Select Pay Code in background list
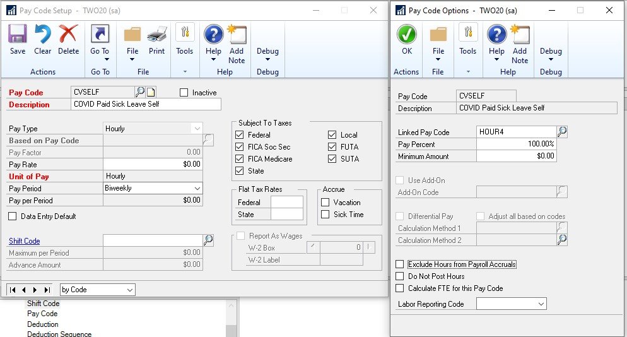This screenshot has width=627, height=337. (42, 314)
